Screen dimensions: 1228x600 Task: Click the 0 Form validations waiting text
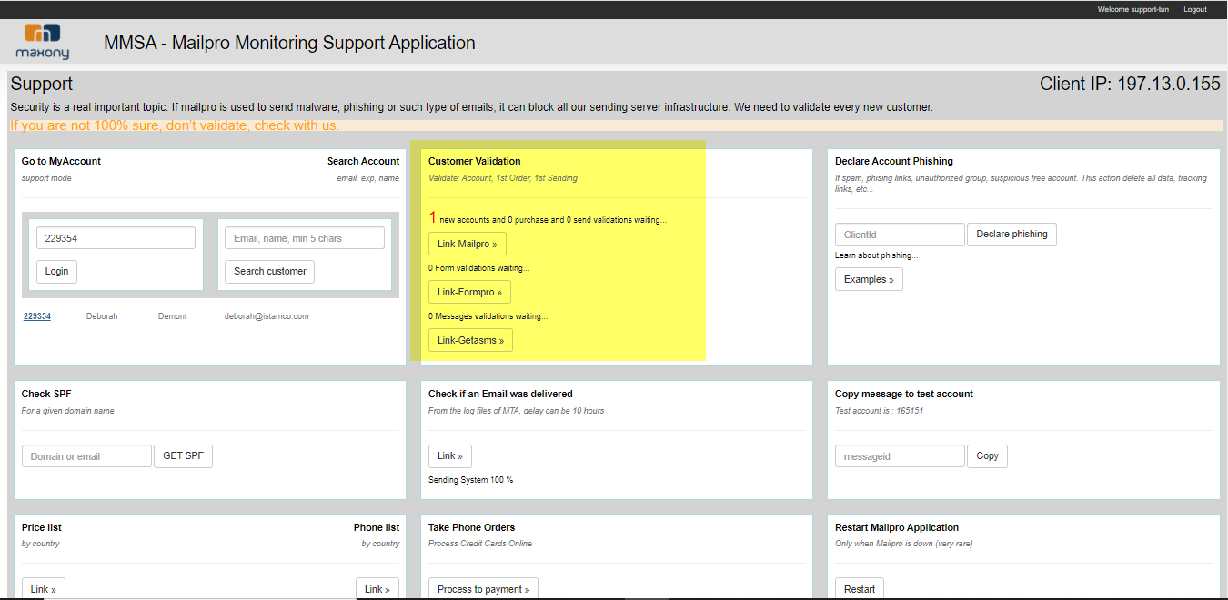click(x=478, y=268)
